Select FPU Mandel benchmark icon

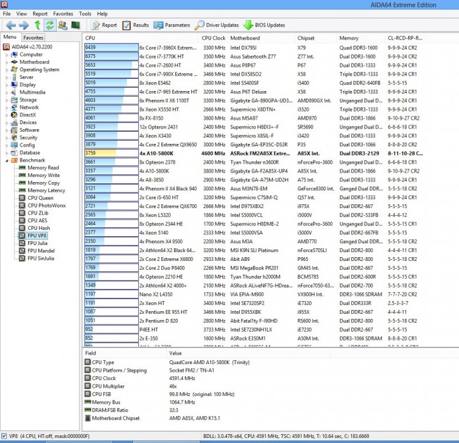click(x=22, y=251)
